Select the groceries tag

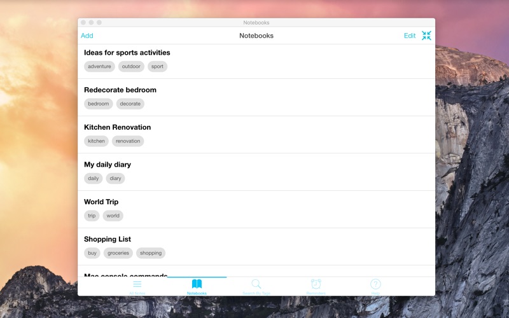(x=118, y=253)
